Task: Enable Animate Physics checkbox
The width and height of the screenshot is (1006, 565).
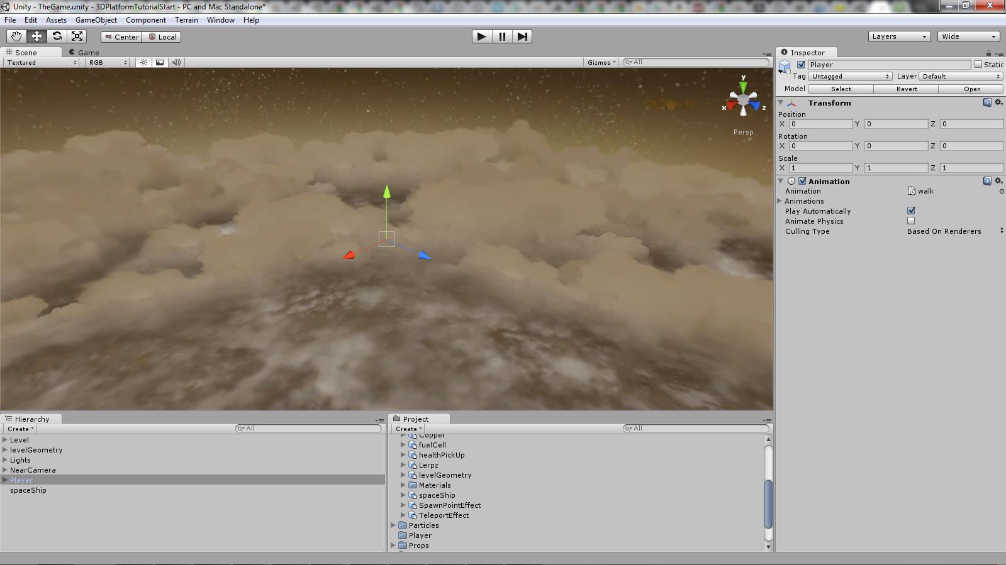Action: point(911,221)
